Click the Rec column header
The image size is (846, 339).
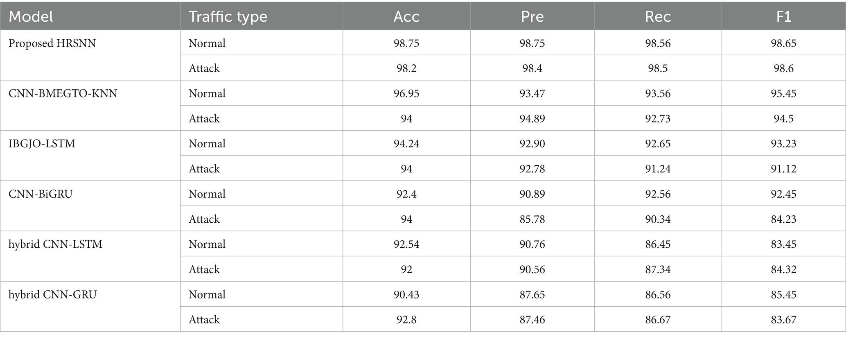(x=658, y=16)
